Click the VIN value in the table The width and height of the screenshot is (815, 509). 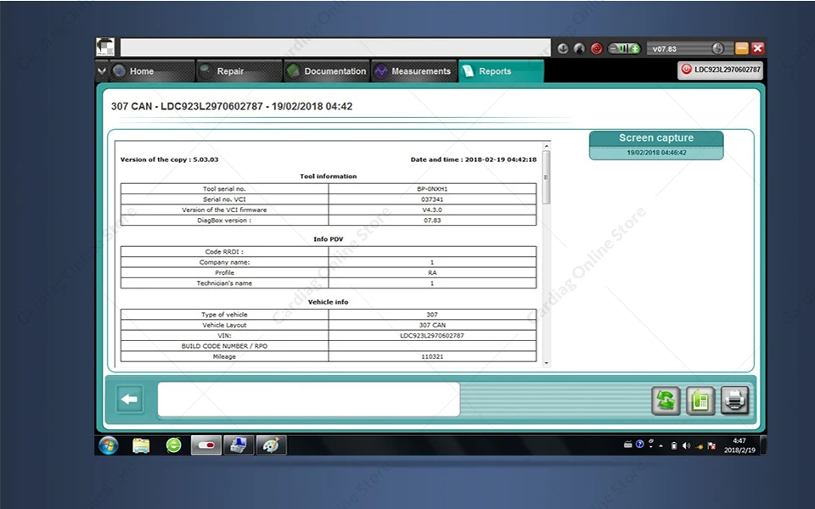click(432, 336)
